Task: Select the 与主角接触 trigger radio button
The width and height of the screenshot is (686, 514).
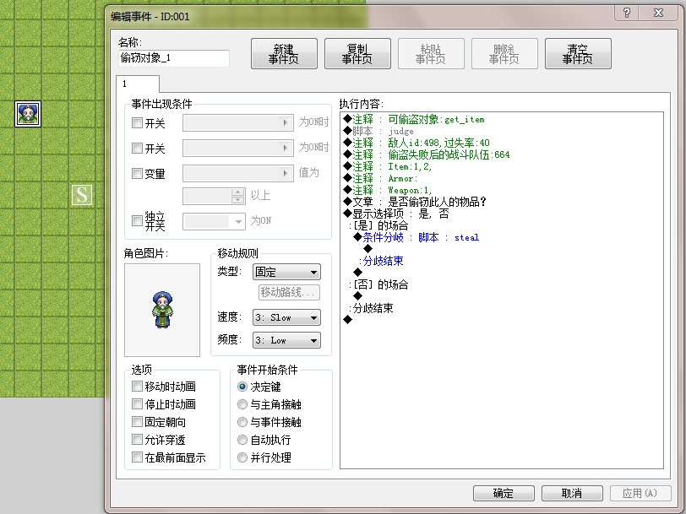Action: click(x=242, y=405)
